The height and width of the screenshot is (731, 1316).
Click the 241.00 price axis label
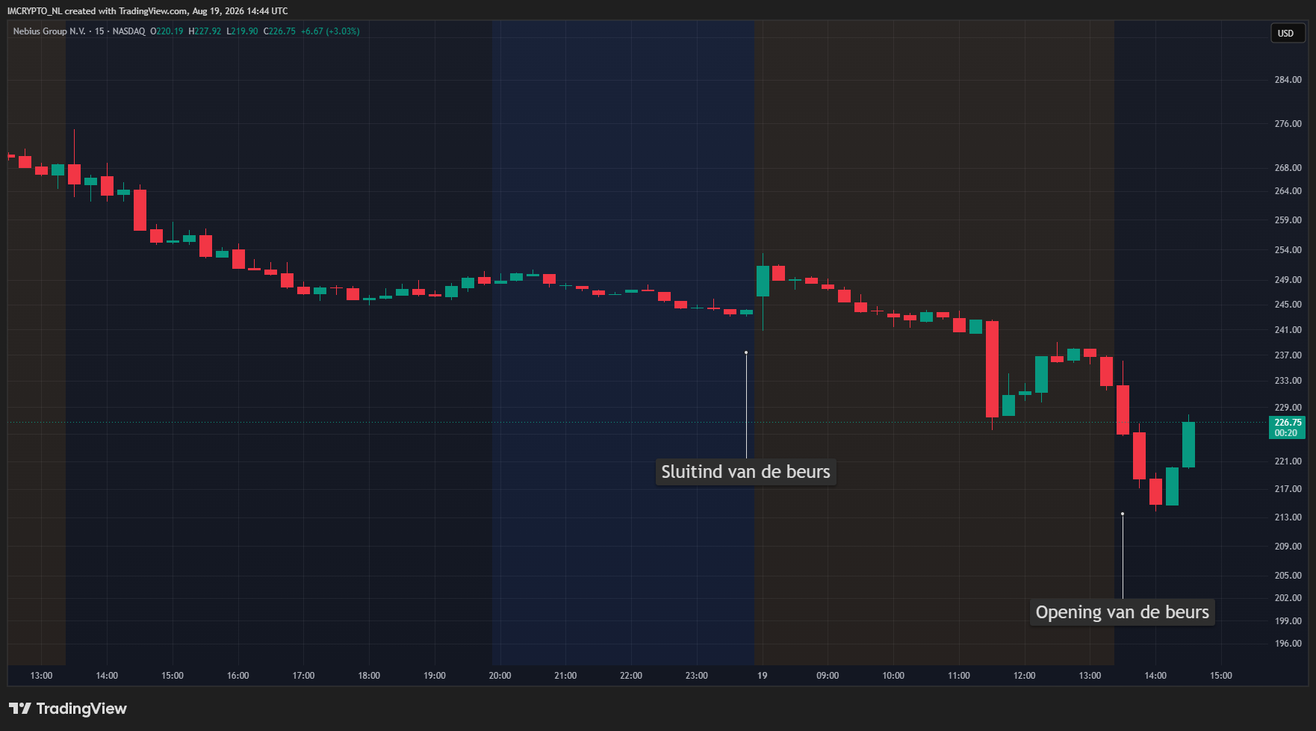(1288, 330)
